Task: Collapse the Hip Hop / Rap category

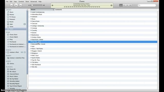Action: click(x=31, y=42)
